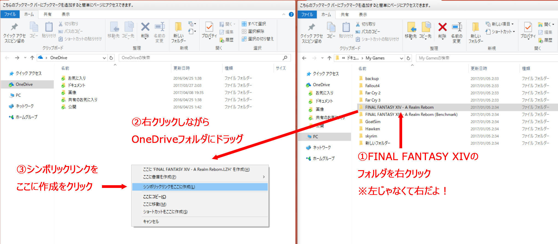Screen dimensions: 558x244
Task: Sort by 更新日時 column in left window
Action: pyautogui.click(x=182, y=68)
